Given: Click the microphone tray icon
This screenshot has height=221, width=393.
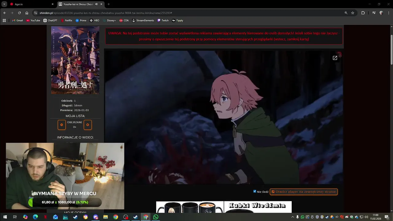Looking at the screenshot, I should [x=298, y=217].
